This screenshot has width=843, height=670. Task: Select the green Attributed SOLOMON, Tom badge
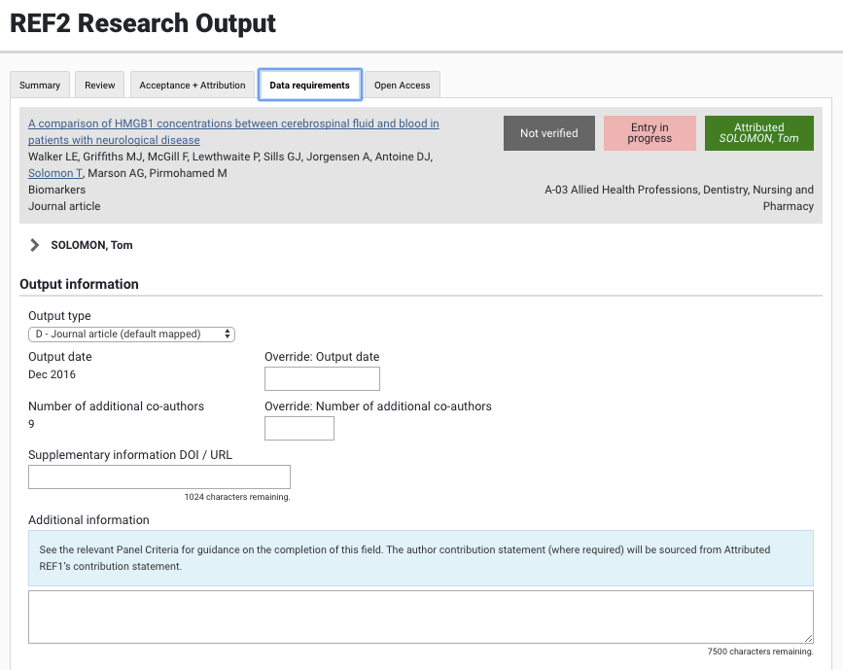point(758,133)
